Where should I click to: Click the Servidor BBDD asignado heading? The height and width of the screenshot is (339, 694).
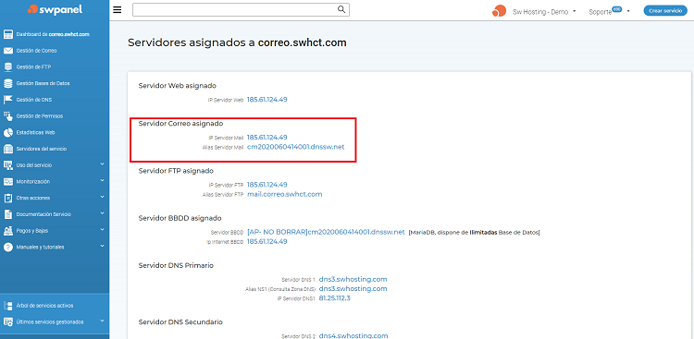coord(180,218)
